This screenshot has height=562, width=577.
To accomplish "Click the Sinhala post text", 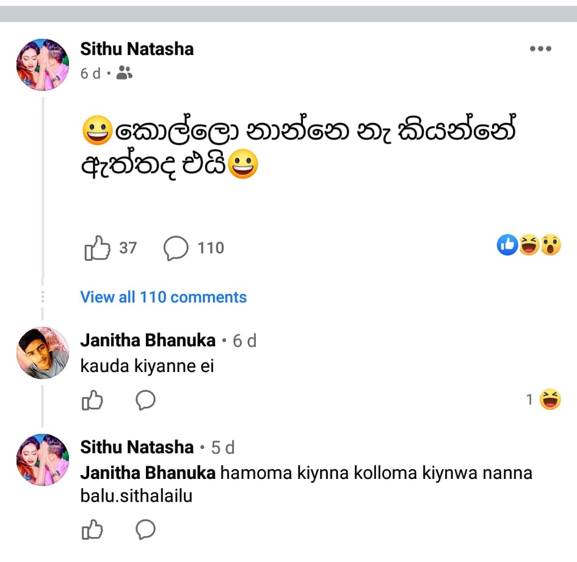I will tap(299, 147).
